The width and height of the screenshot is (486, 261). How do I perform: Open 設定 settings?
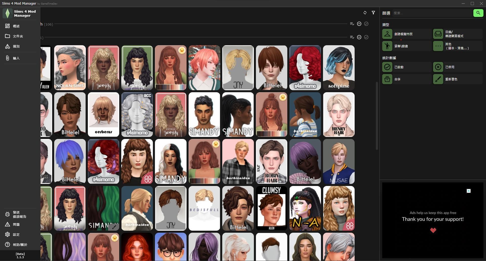click(x=16, y=234)
